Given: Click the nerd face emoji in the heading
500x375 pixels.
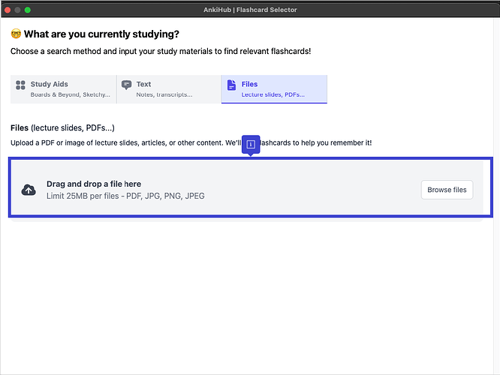Looking at the screenshot, I should (16, 34).
